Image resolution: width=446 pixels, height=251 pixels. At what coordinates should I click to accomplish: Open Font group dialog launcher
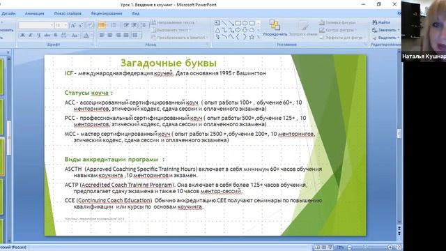[x=92, y=45]
